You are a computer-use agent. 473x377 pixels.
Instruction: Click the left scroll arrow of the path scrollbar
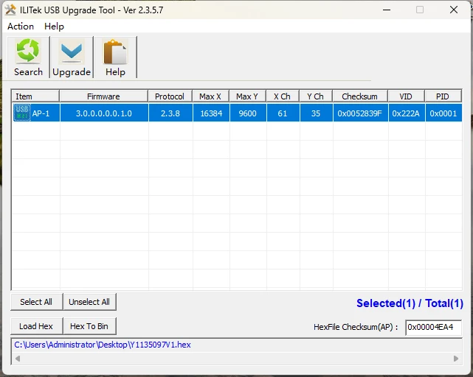(x=18, y=359)
